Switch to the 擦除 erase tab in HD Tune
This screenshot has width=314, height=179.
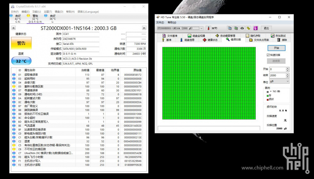click(282, 40)
